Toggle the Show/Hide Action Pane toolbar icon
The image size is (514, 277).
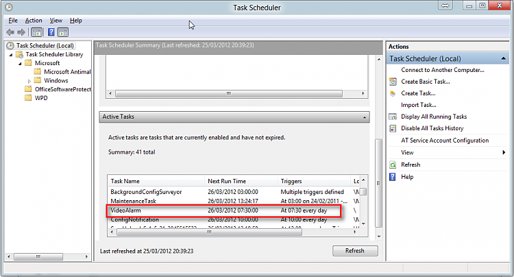(63, 32)
